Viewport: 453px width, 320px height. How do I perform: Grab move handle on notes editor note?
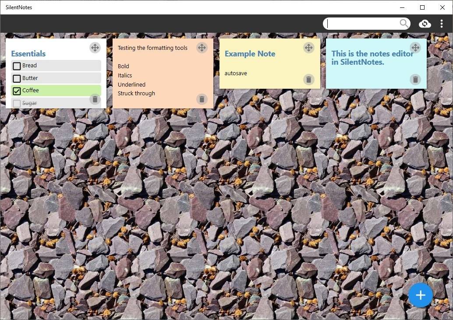click(x=415, y=48)
